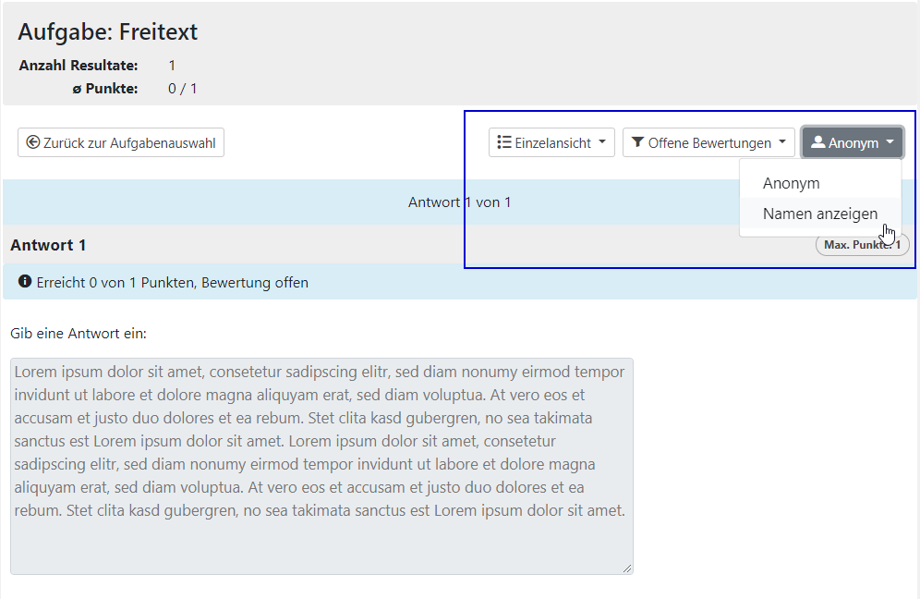Screen dimensions: 920x599
Task: Click the user silhouette icon on Anonym button
Action: [817, 142]
